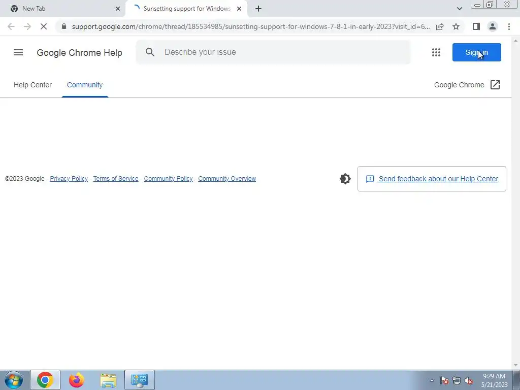Open a new browser tab
The height and width of the screenshot is (390, 520).
click(x=258, y=9)
